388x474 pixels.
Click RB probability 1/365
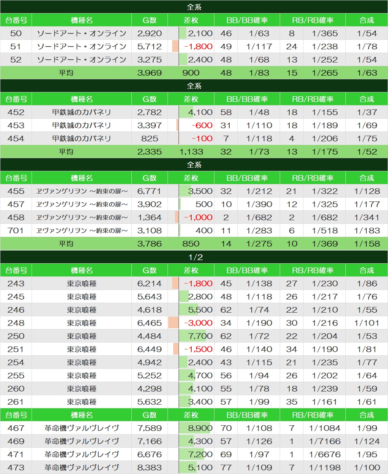324,33
